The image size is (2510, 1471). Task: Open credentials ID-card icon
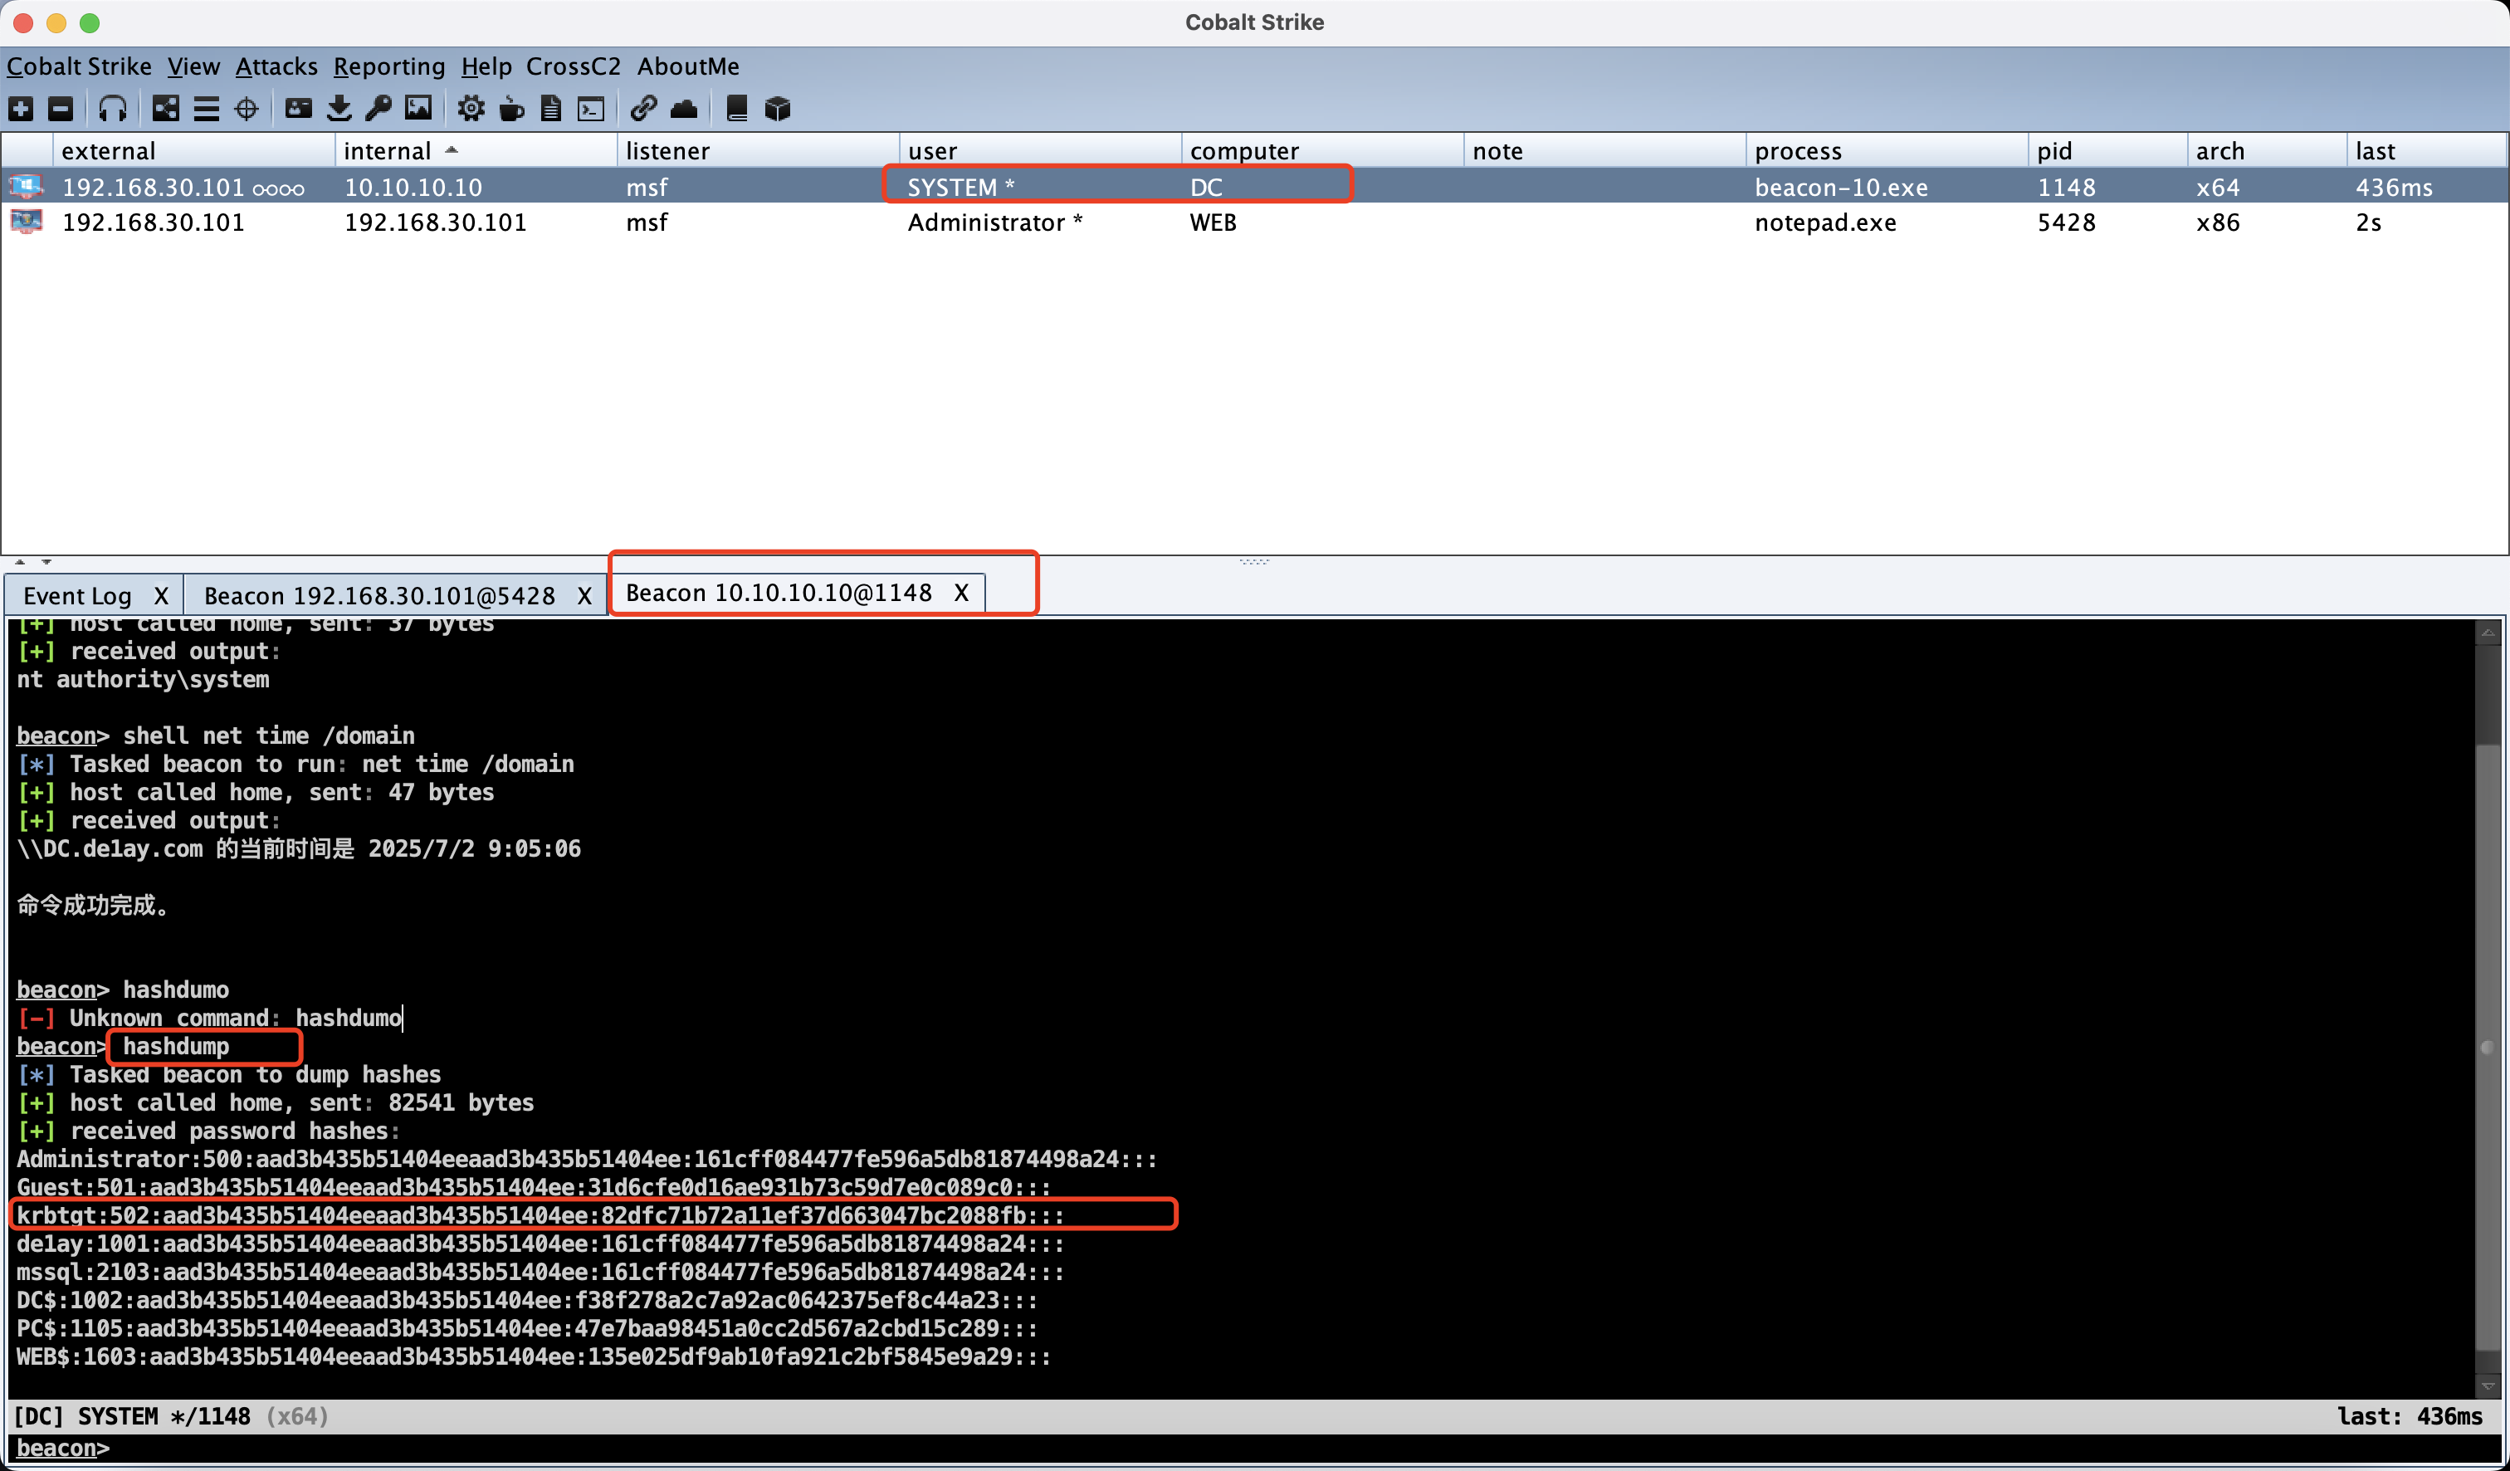[299, 109]
